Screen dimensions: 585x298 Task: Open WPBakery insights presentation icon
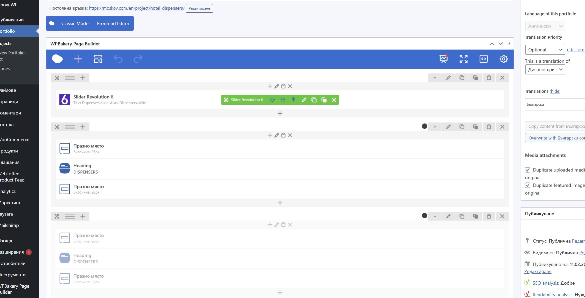pyautogui.click(x=444, y=59)
